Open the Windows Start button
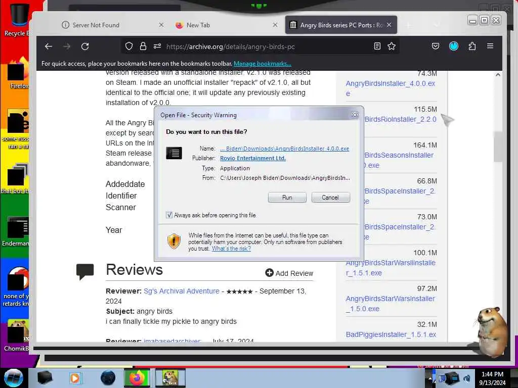The width and height of the screenshot is (518, 388). click(14, 378)
